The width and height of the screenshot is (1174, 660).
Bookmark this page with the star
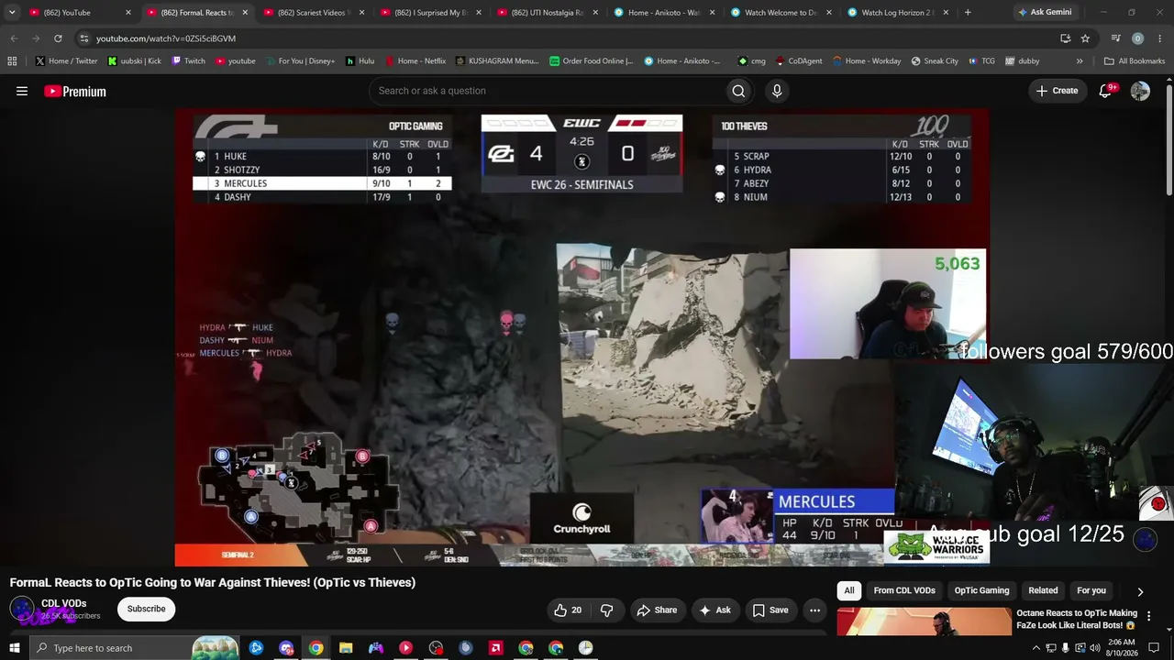pos(1085,38)
